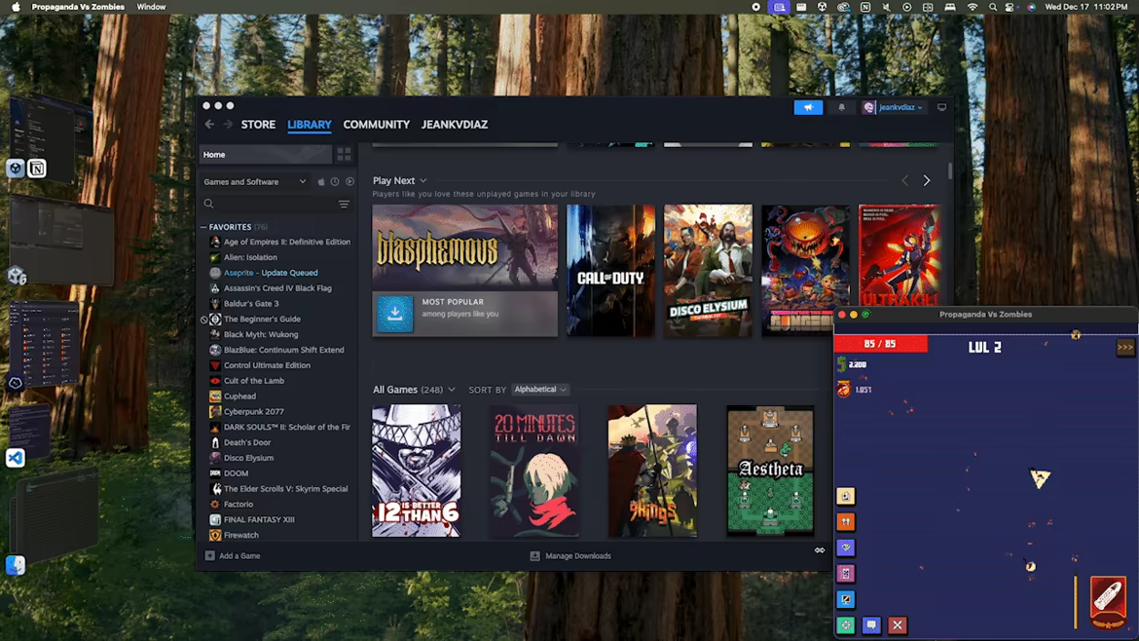1139x641 pixels.
Task: Open macOS Spotlight search in menu bar
Action: (x=992, y=7)
